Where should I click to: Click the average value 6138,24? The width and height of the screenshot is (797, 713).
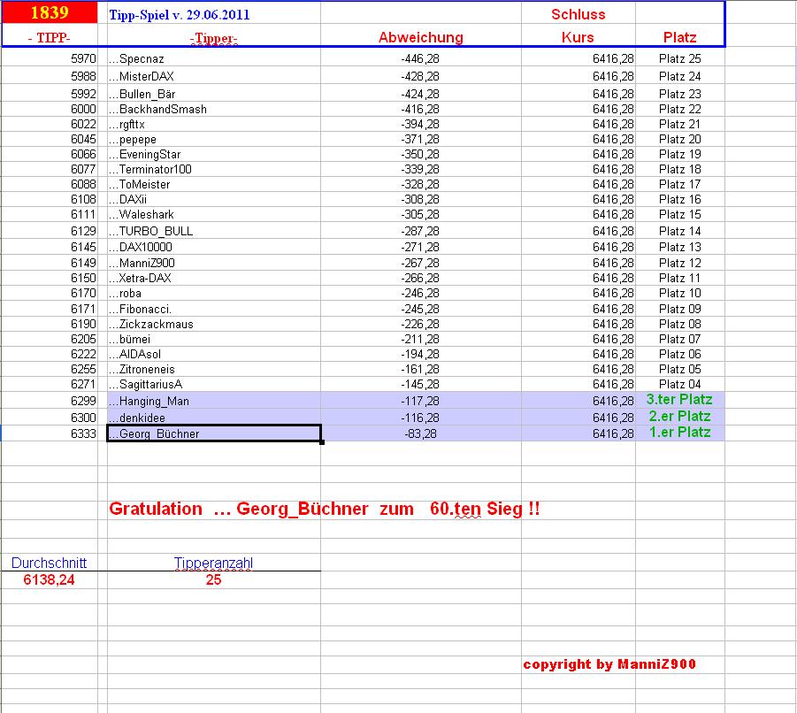click(49, 579)
